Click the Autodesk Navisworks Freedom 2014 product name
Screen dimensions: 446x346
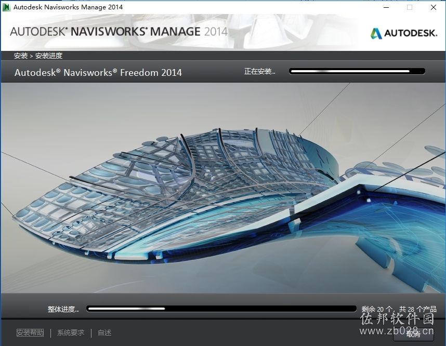98,73
